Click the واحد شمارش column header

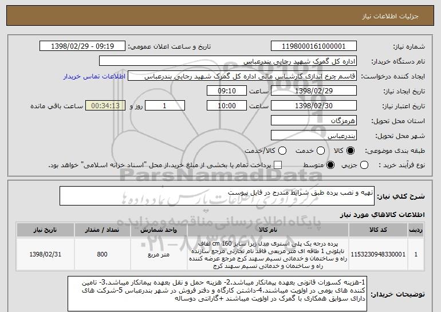[159, 230]
